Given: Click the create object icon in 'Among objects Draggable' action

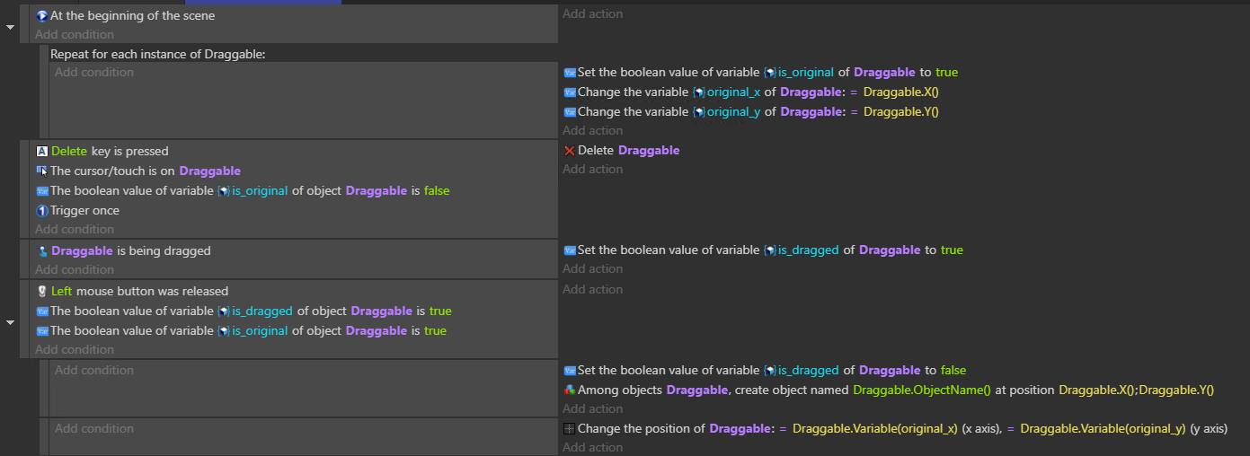Looking at the screenshot, I should tap(569, 390).
